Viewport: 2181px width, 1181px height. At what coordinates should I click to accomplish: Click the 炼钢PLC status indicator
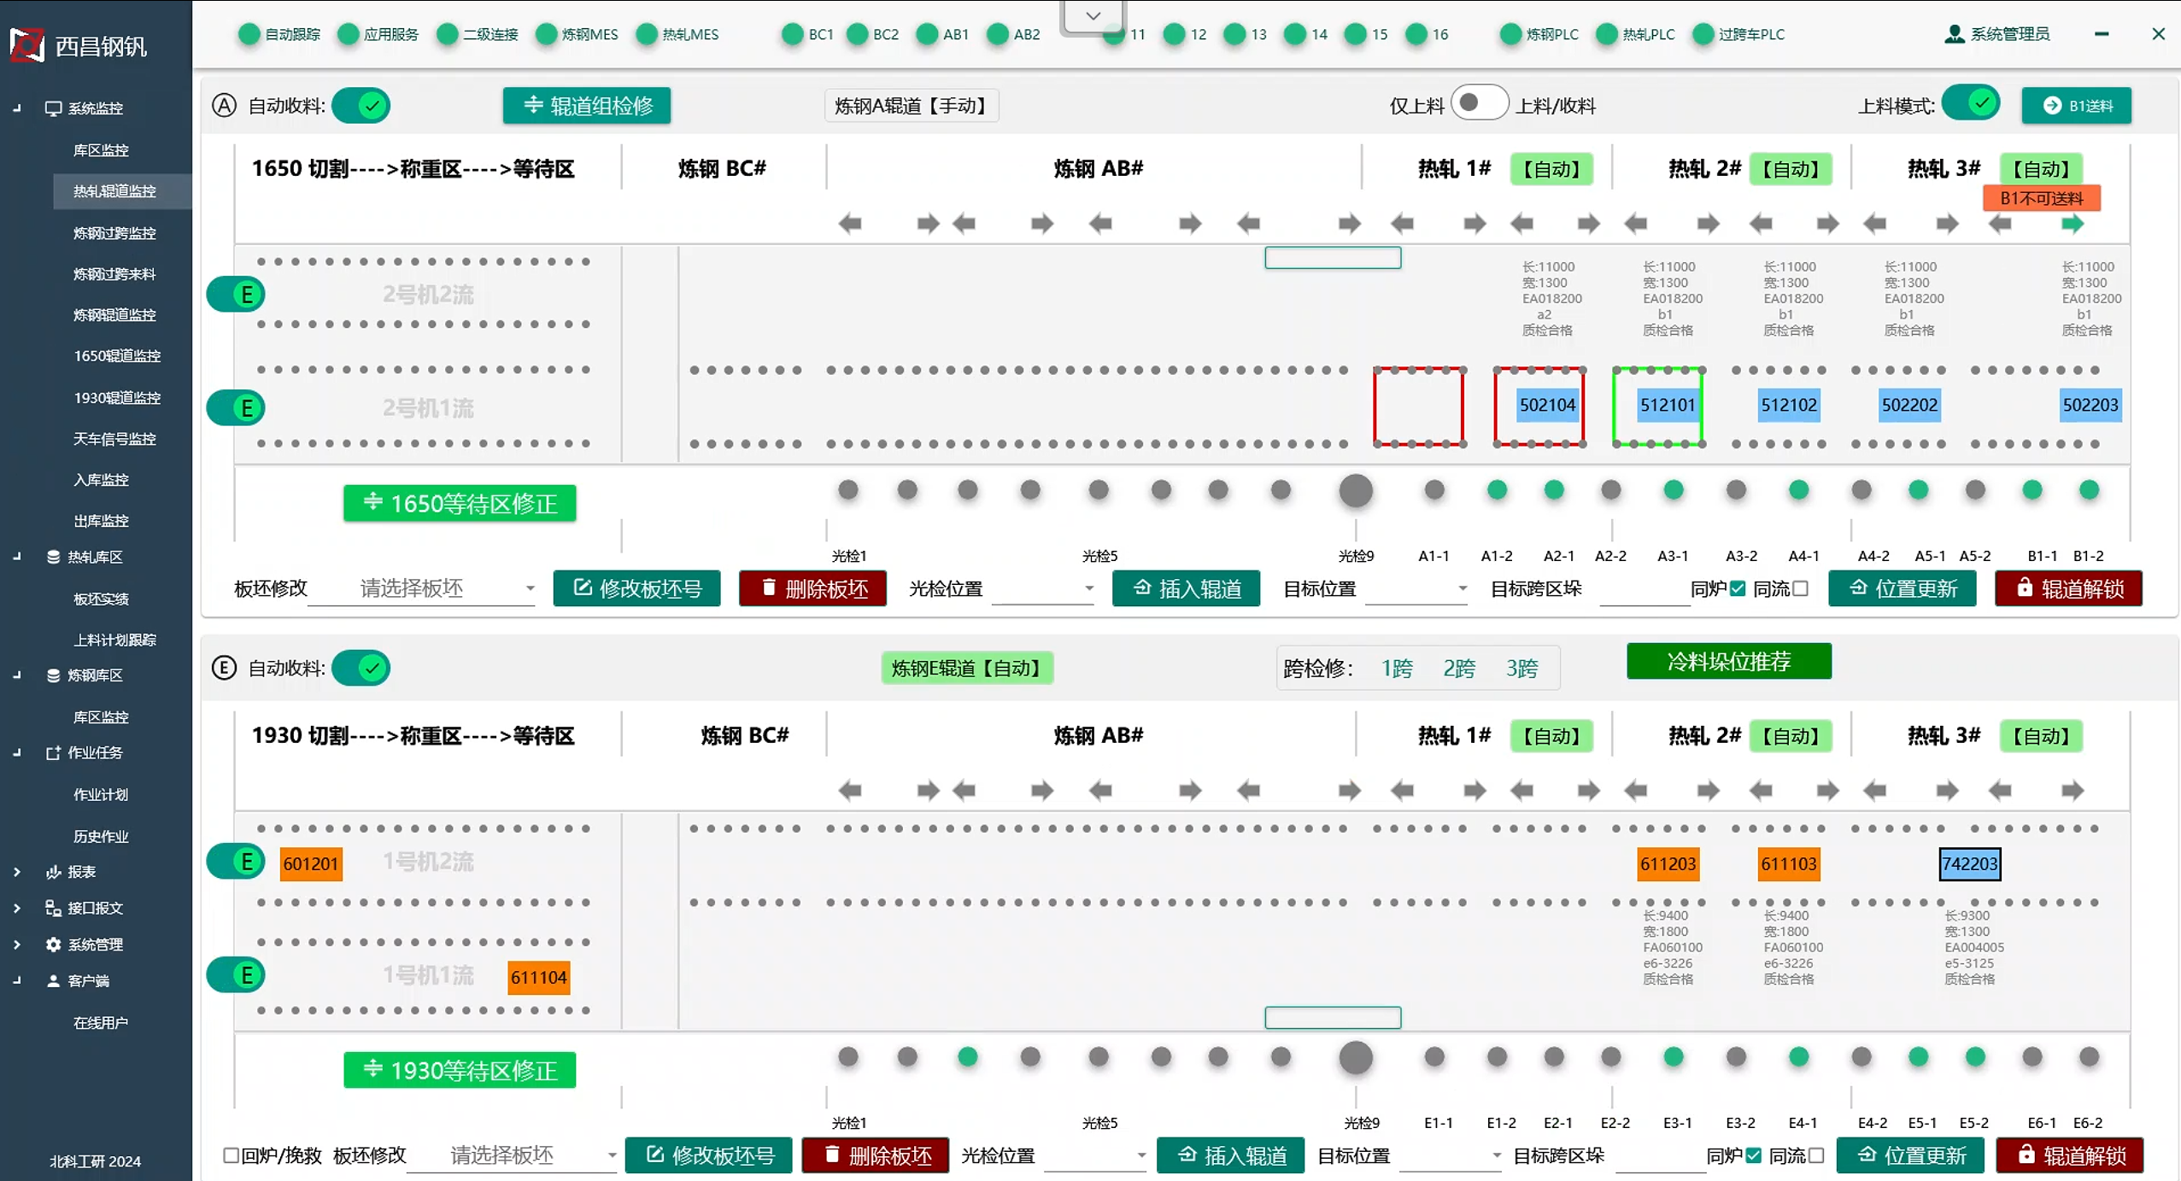click(x=1510, y=34)
